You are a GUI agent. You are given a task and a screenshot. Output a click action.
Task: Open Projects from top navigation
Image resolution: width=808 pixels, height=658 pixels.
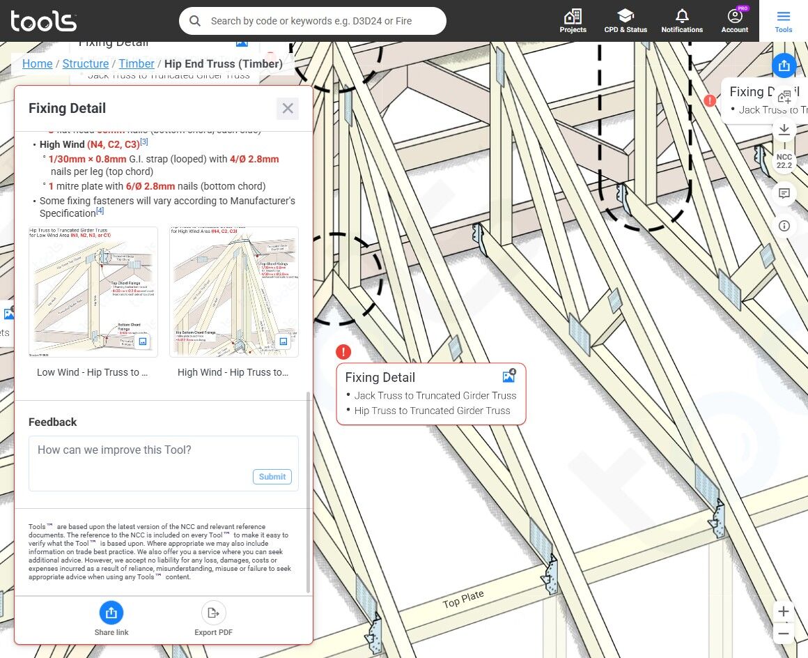[573, 21]
